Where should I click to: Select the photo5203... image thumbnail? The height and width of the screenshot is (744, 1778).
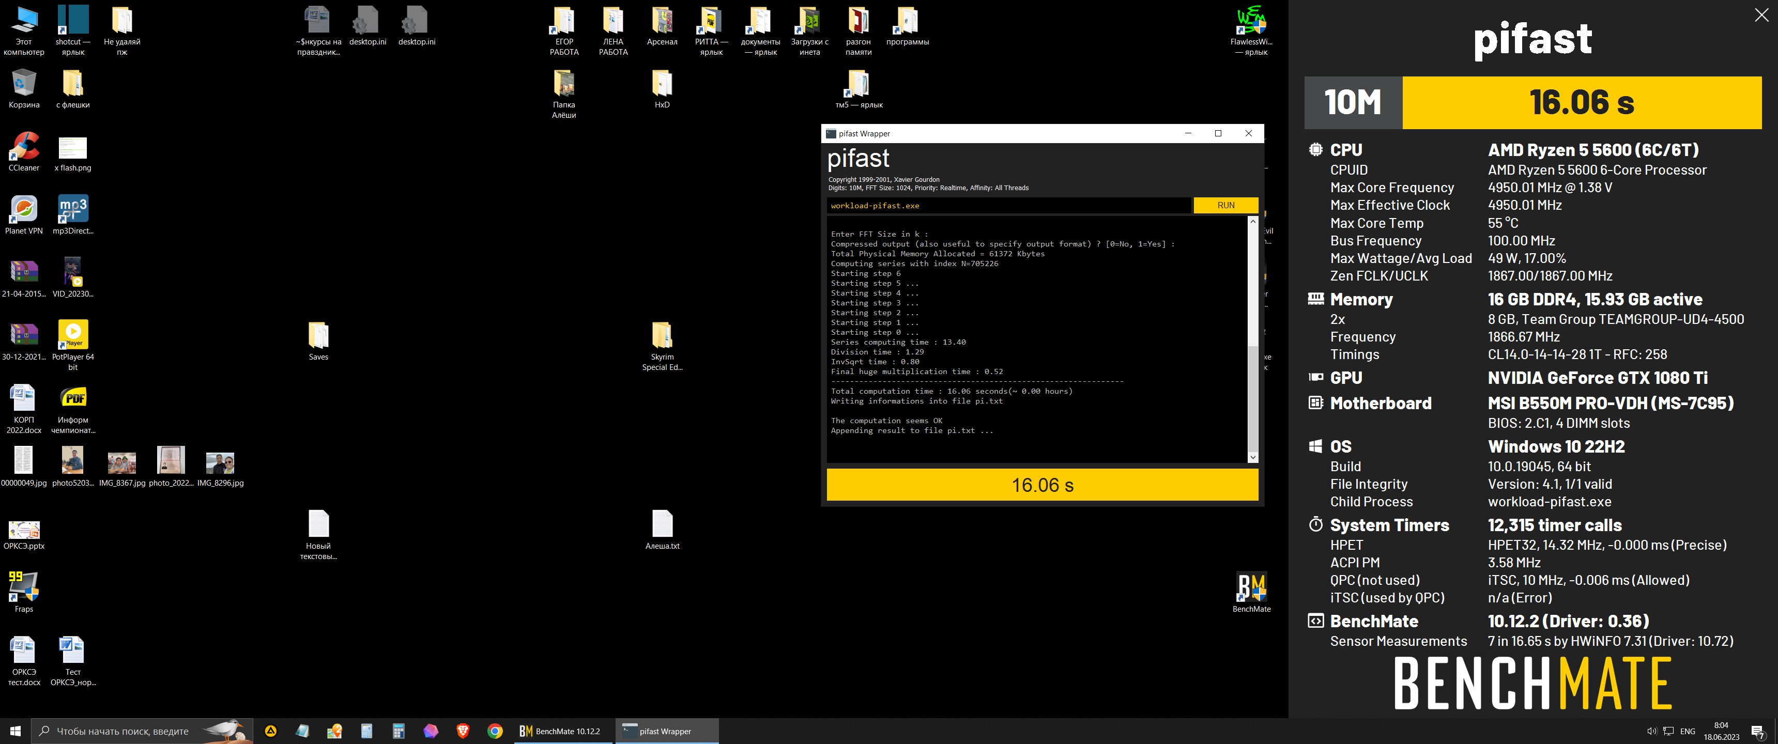tap(72, 466)
